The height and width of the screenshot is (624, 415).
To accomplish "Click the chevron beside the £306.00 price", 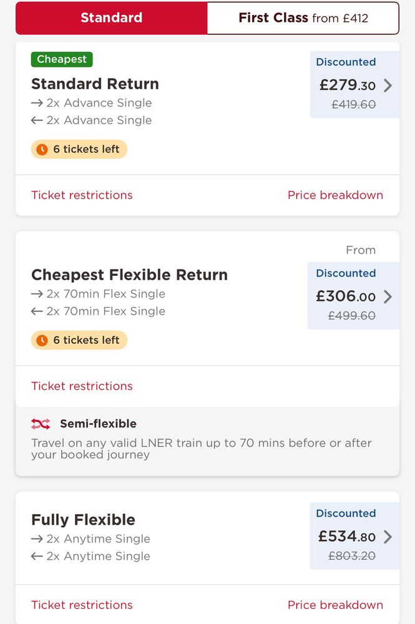I will point(388,296).
